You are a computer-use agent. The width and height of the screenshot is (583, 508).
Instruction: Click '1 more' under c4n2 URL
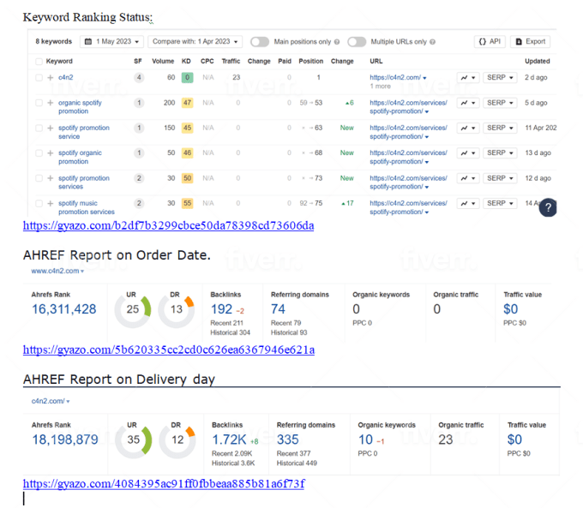pos(380,87)
